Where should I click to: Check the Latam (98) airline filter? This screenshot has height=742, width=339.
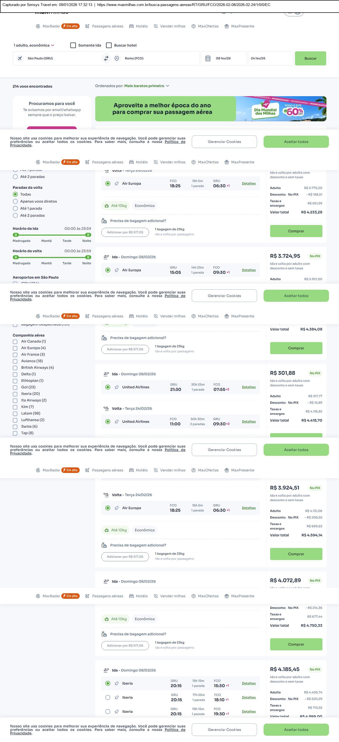15,413
